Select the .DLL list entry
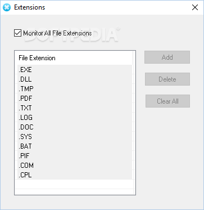 click(x=75, y=79)
